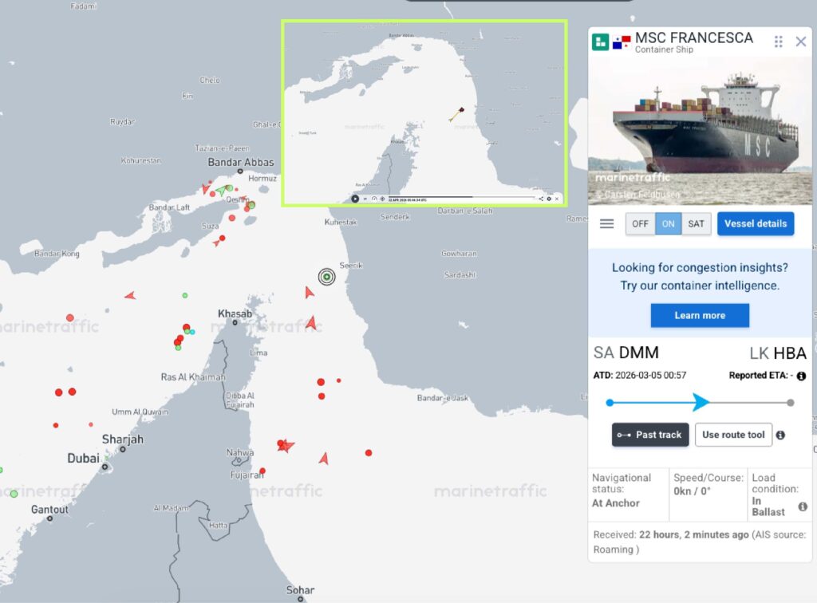Viewport: 817px width, 603px height.
Task: Click info icon next to Reported ETA
Action: point(801,376)
